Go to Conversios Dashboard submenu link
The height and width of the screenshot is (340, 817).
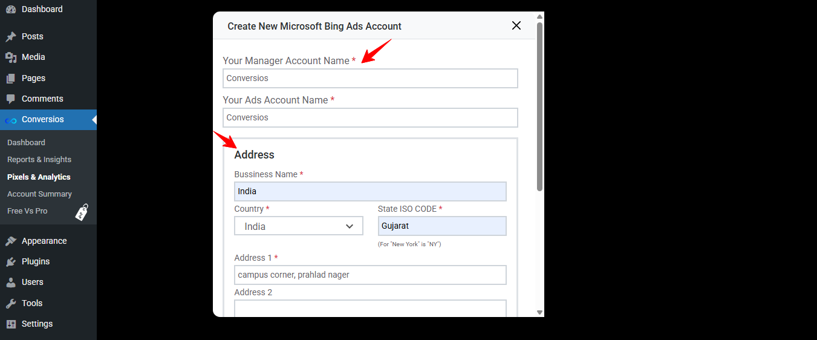click(26, 143)
